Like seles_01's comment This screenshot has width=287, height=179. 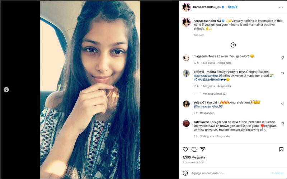click(x=283, y=104)
